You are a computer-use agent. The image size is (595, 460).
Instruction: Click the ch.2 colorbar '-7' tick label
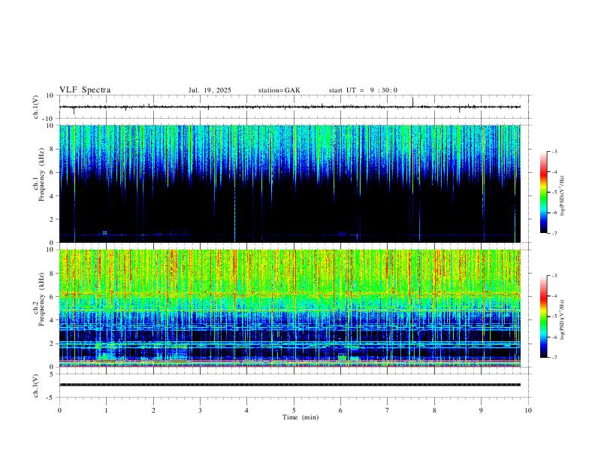pyautogui.click(x=554, y=358)
